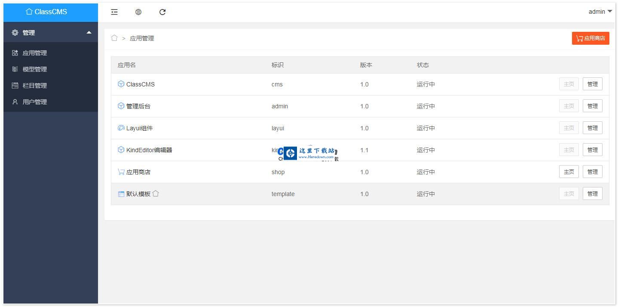Click the orange 应用商店 button

coord(590,38)
